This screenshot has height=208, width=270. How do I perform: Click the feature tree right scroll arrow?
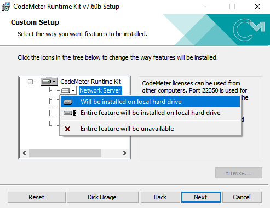(125, 153)
